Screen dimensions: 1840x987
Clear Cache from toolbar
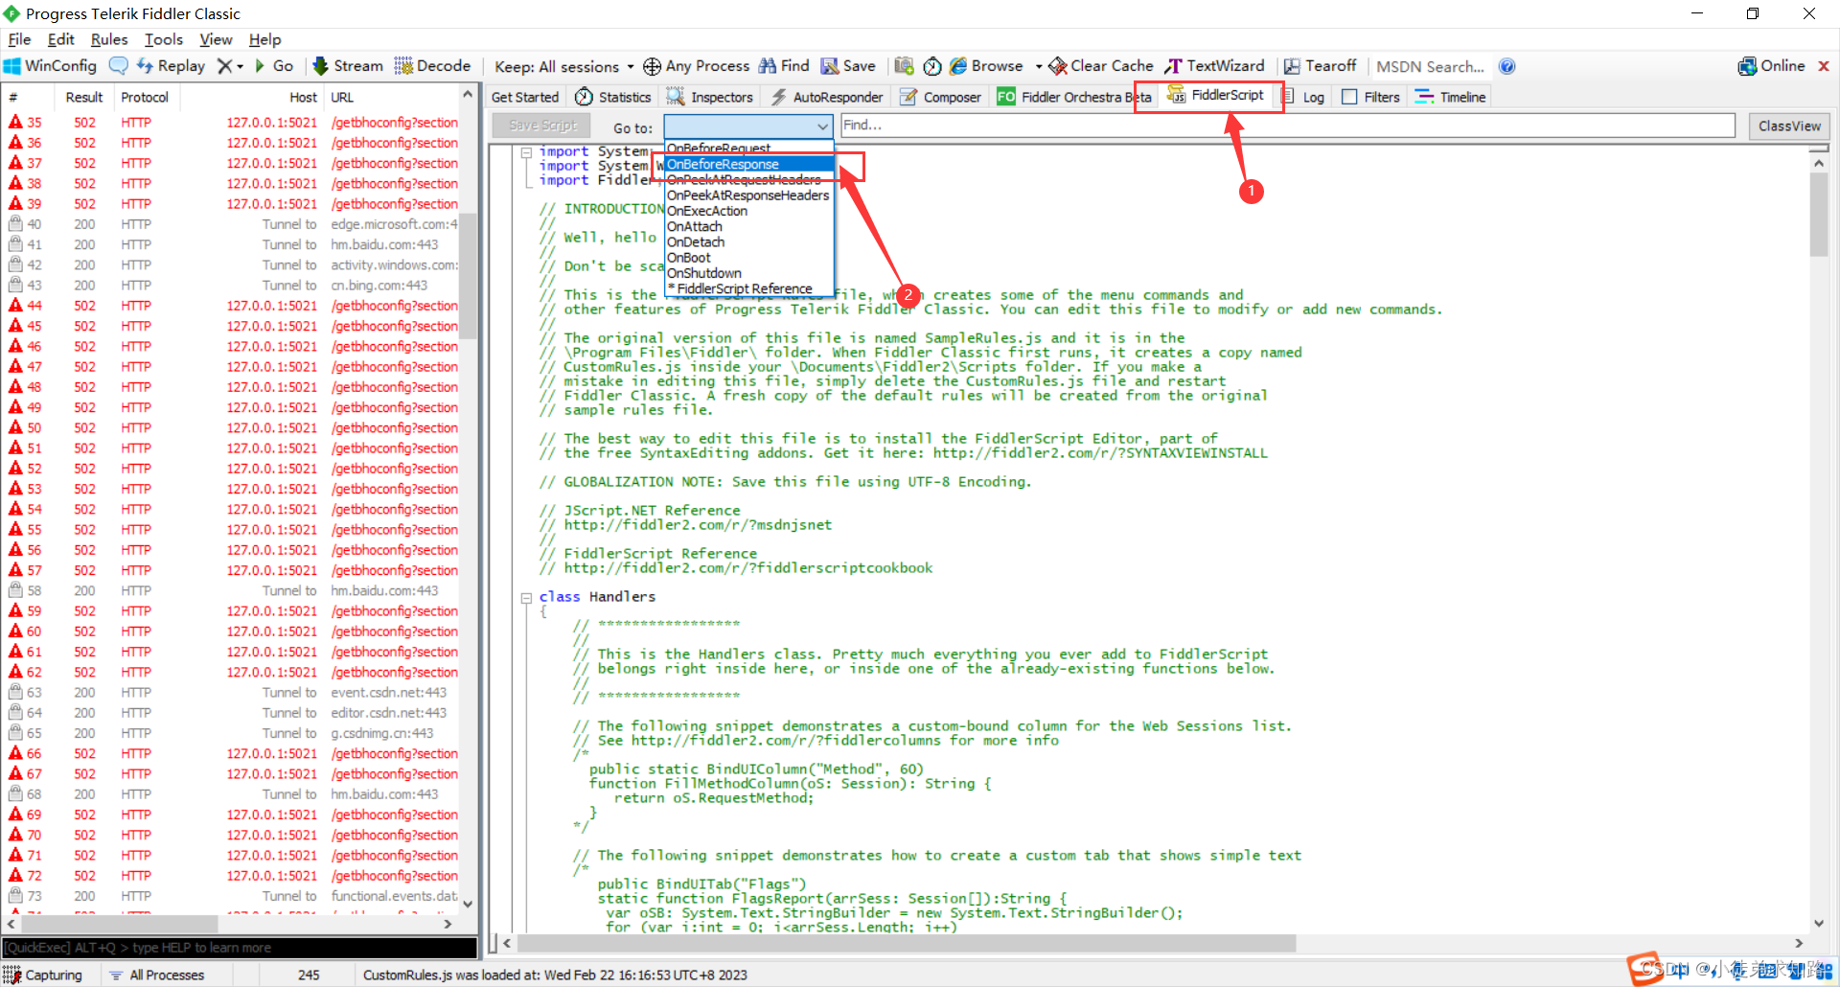[1100, 66]
